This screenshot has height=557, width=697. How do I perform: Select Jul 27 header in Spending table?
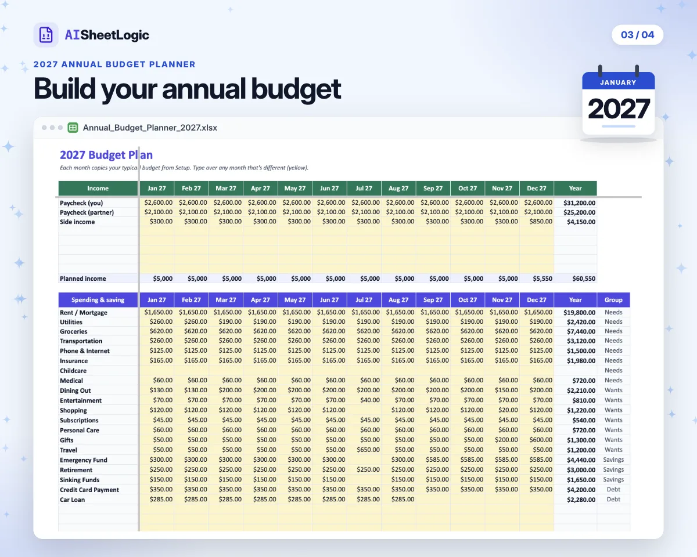coord(364,300)
